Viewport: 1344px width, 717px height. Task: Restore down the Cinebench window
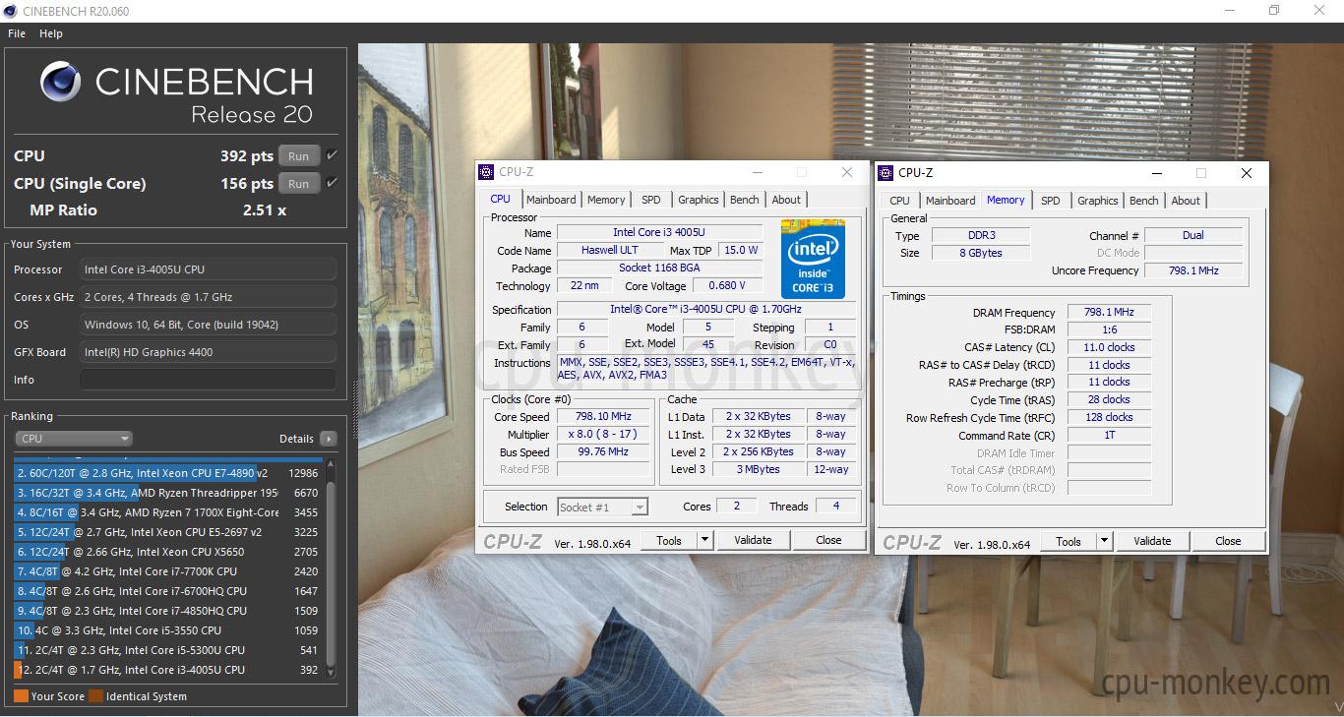(1274, 11)
